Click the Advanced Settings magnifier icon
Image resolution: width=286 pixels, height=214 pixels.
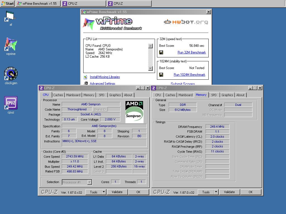[x=85, y=83]
